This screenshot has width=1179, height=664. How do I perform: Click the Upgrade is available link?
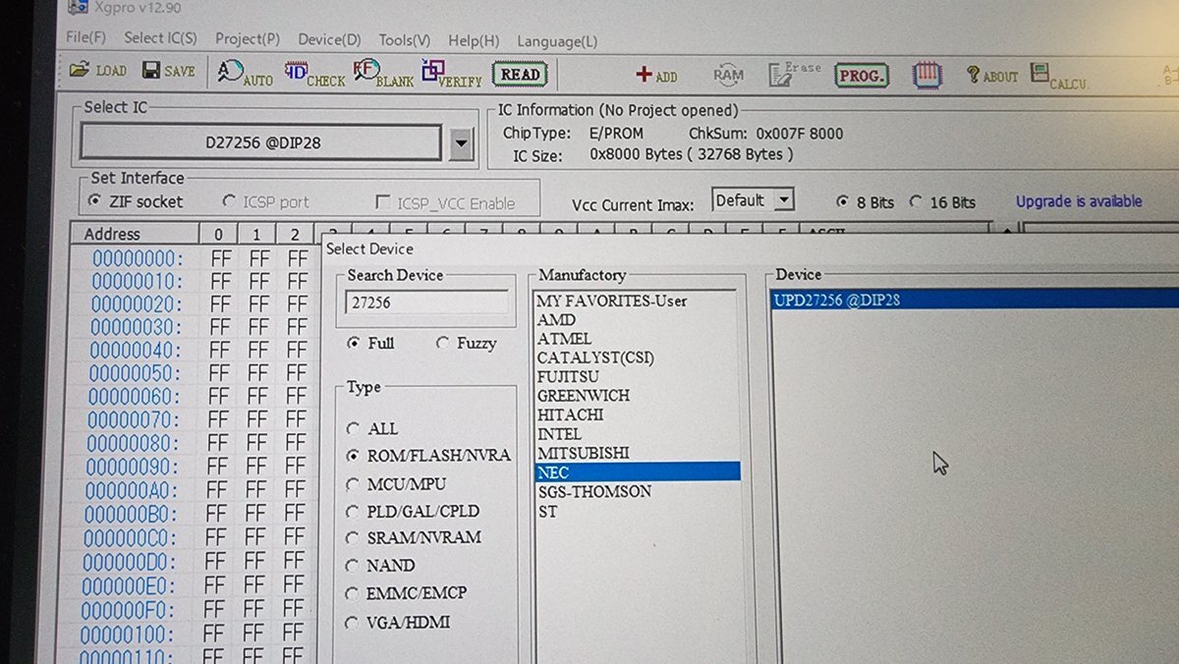click(1079, 201)
